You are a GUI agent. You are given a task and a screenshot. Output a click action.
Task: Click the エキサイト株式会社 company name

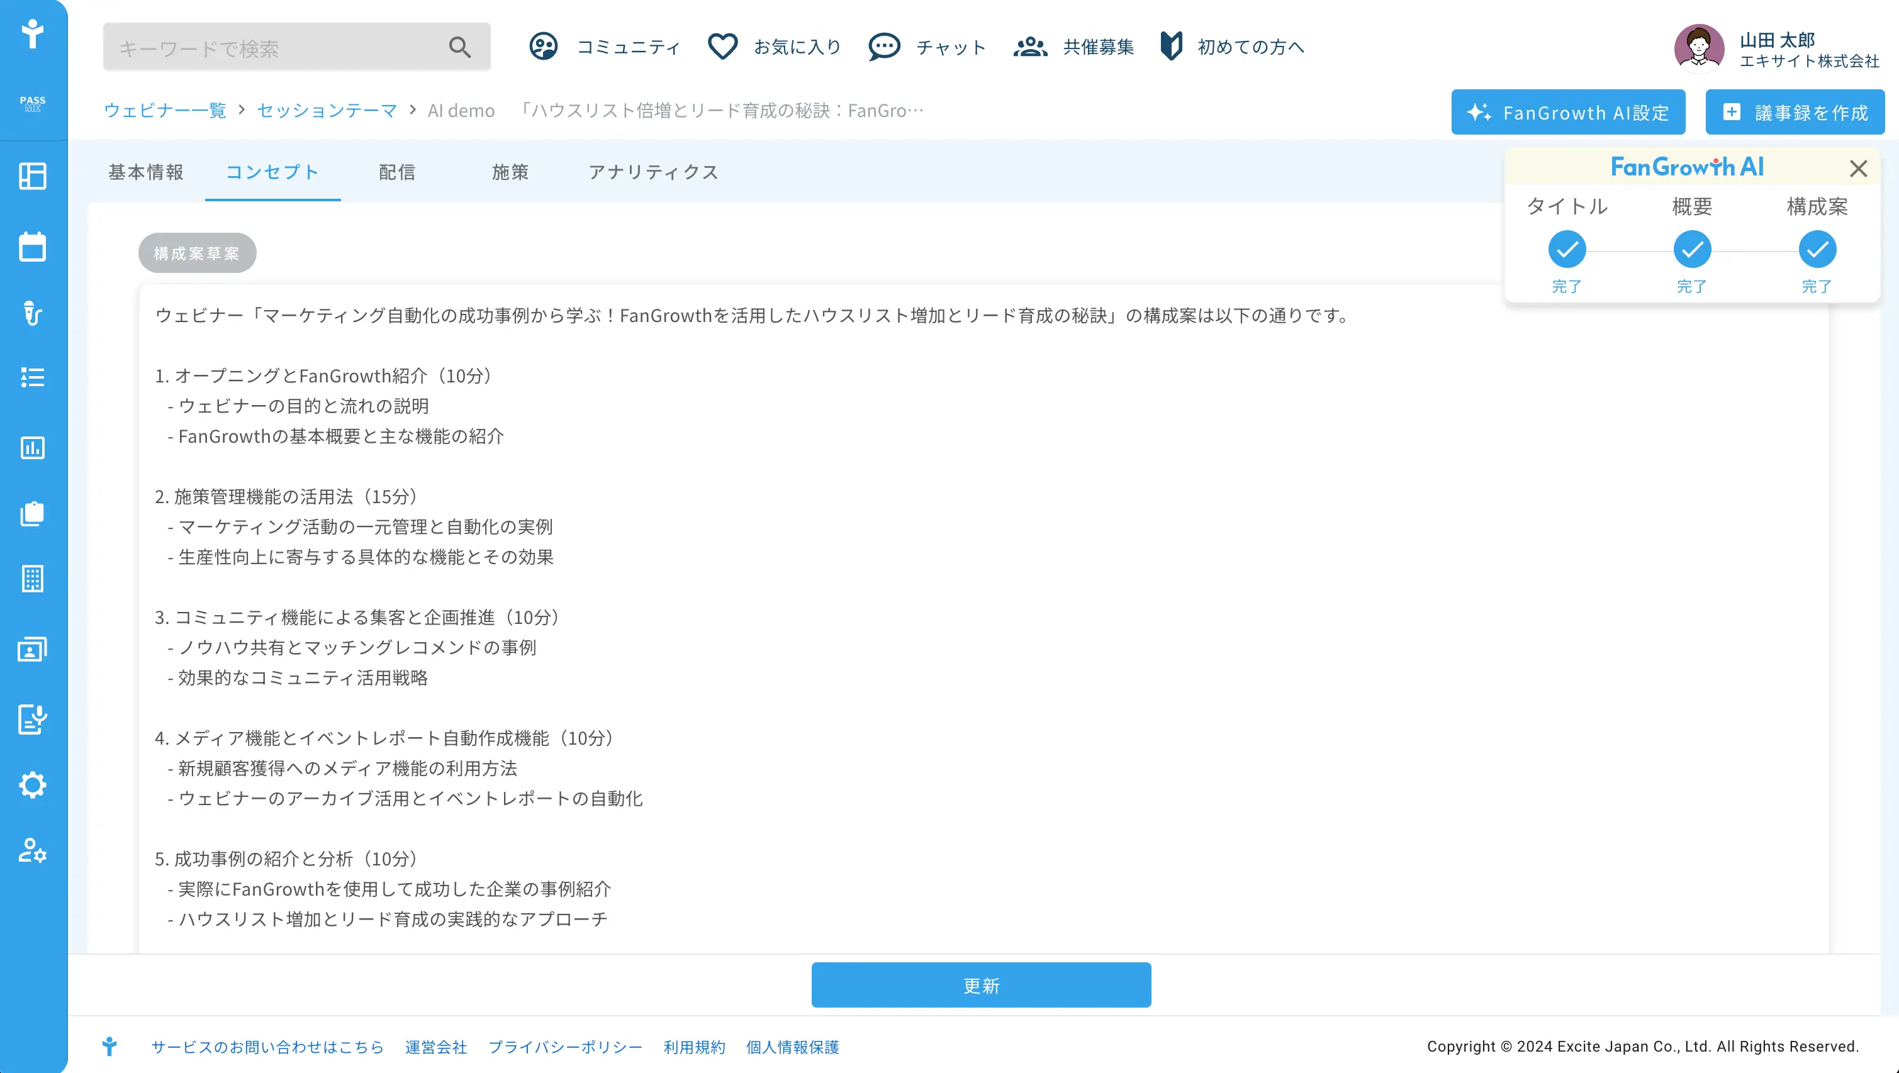click(x=1810, y=61)
